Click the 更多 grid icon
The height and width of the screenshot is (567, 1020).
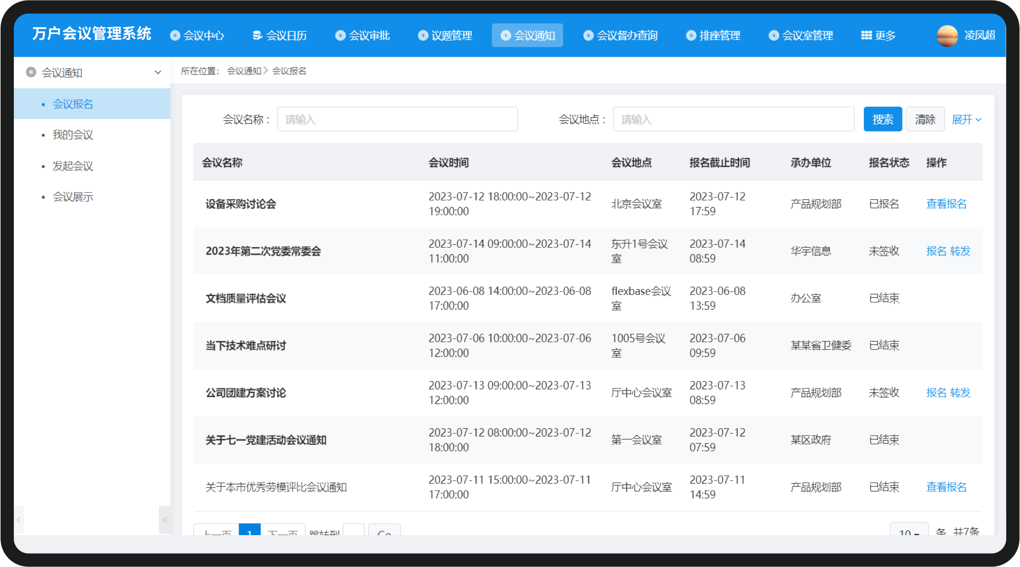[x=866, y=36]
